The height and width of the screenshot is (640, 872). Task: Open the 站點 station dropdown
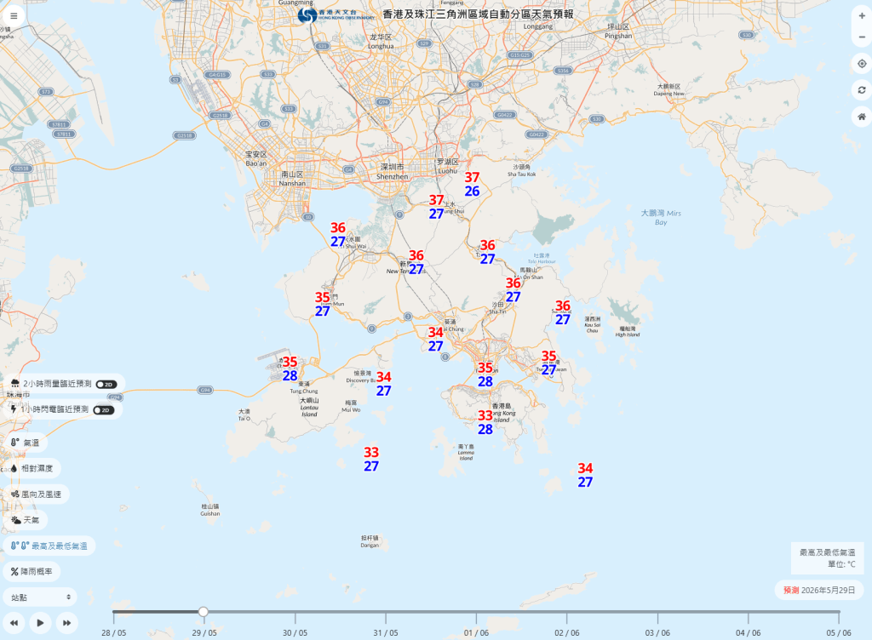pos(40,597)
